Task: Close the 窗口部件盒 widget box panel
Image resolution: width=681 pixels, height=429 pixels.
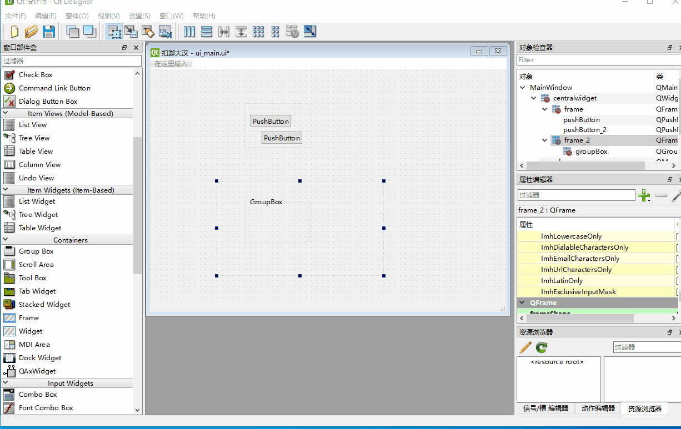Action: click(x=136, y=48)
